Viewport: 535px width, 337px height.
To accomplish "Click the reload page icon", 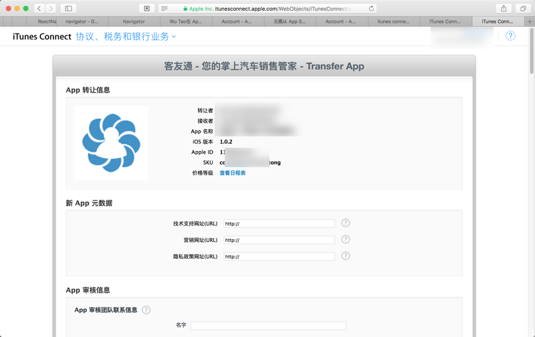I will pyautogui.click(x=371, y=9).
